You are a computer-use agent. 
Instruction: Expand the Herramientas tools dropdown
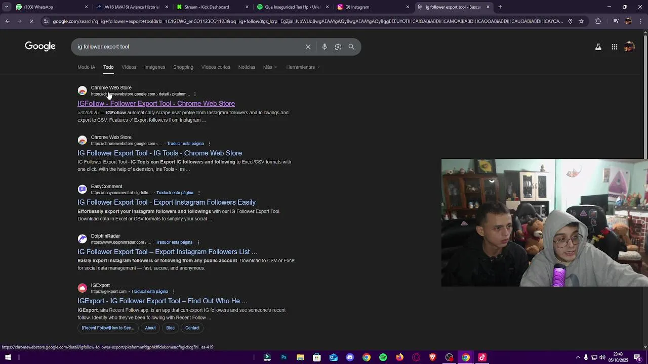[303, 67]
